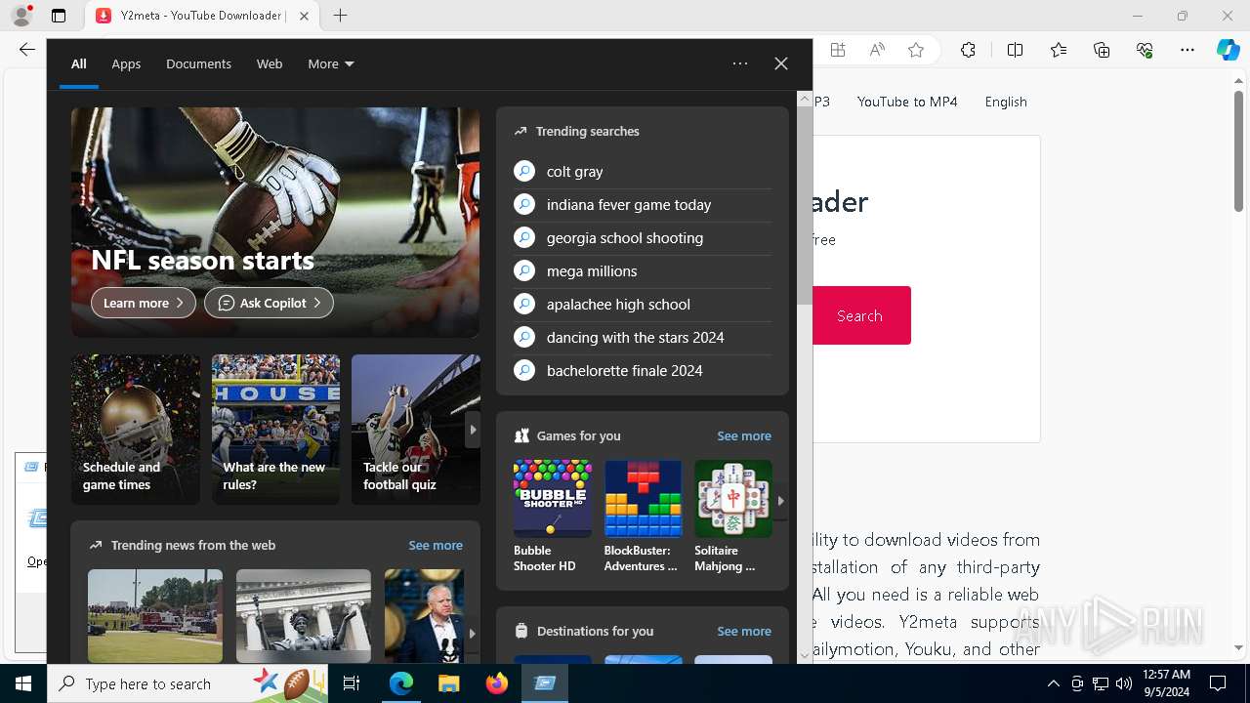Search 'dancing with the stars 2024'

[x=643, y=337]
